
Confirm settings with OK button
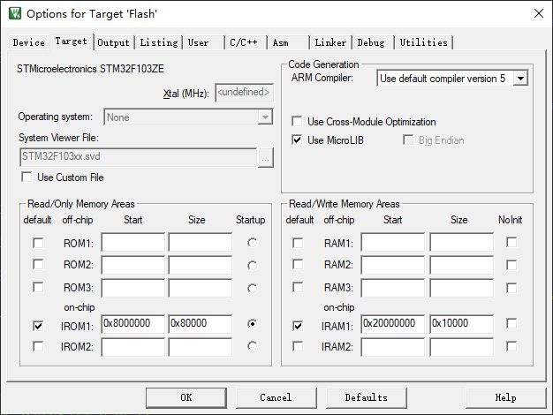point(186,397)
